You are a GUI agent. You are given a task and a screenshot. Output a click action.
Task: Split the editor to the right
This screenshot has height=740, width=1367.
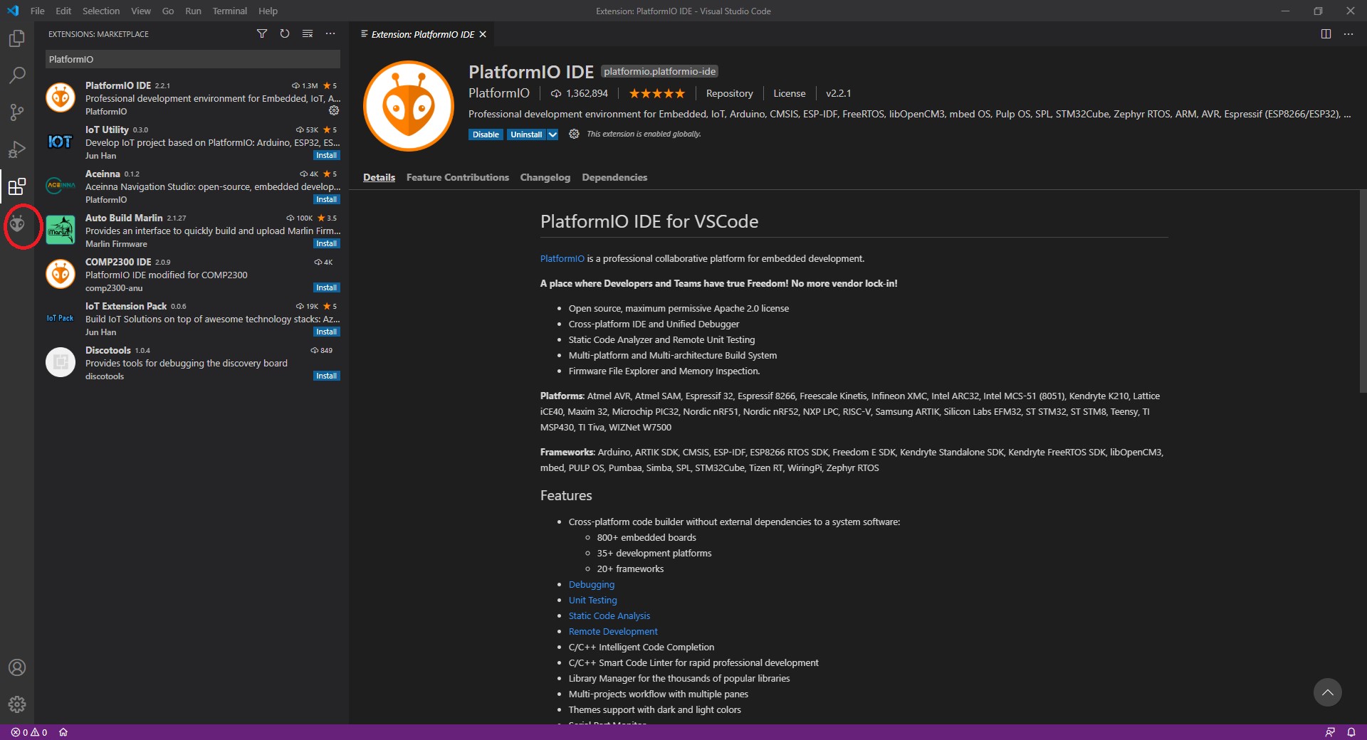[x=1326, y=33]
